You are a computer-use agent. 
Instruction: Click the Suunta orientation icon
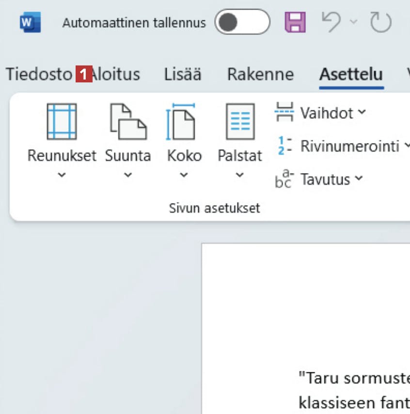[128, 122]
